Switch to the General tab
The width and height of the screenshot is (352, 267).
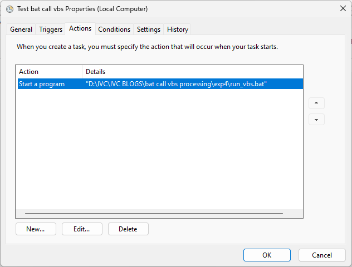point(21,29)
